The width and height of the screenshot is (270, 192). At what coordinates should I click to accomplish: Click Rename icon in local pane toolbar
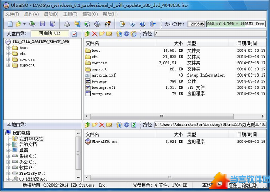coord(109,124)
